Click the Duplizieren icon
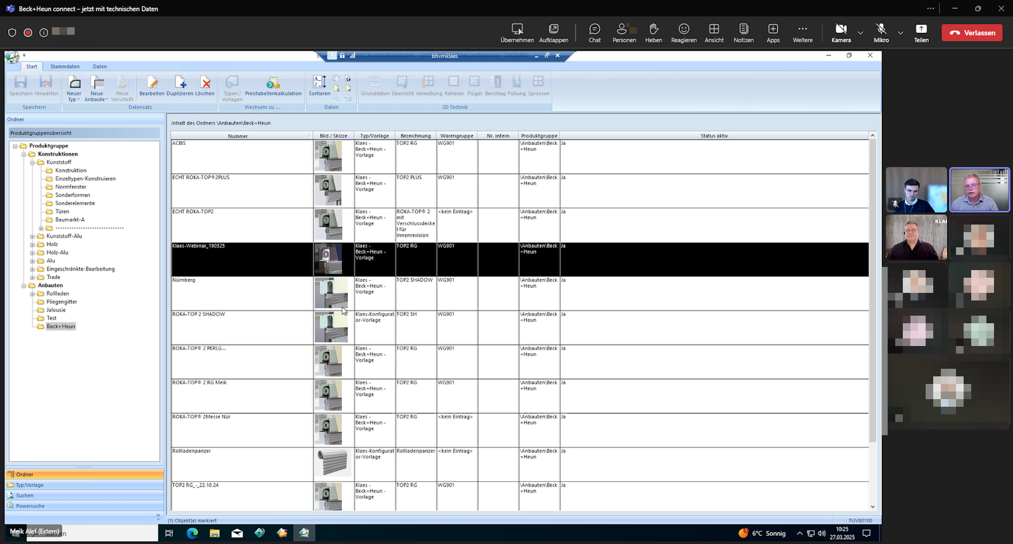This screenshot has width=1013, height=544. coord(180,82)
